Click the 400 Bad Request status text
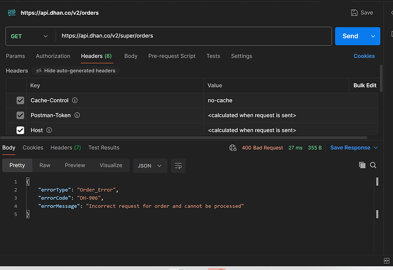This screenshot has height=270, width=393. click(262, 148)
